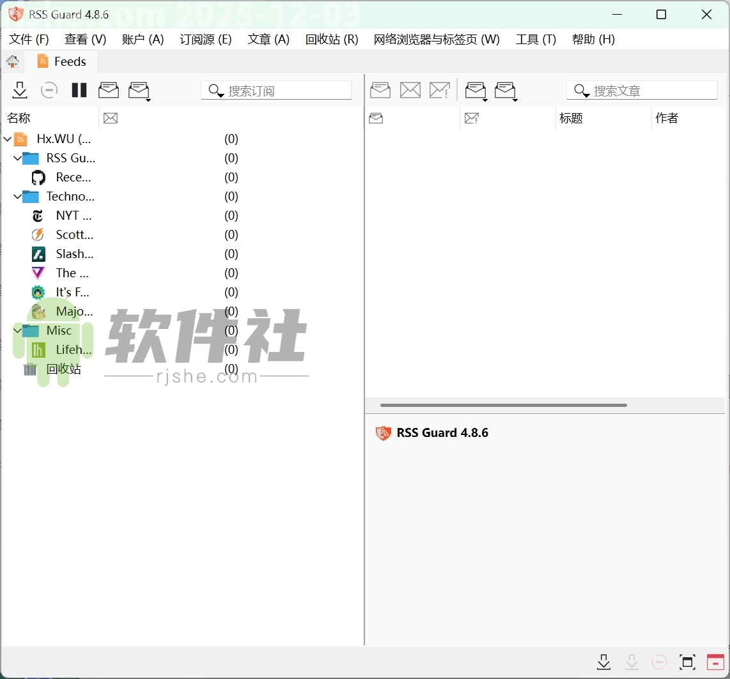Viewport: 730px width, 679px height.
Task: Flag article as important (envelope with exclamation)
Action: [x=440, y=90]
